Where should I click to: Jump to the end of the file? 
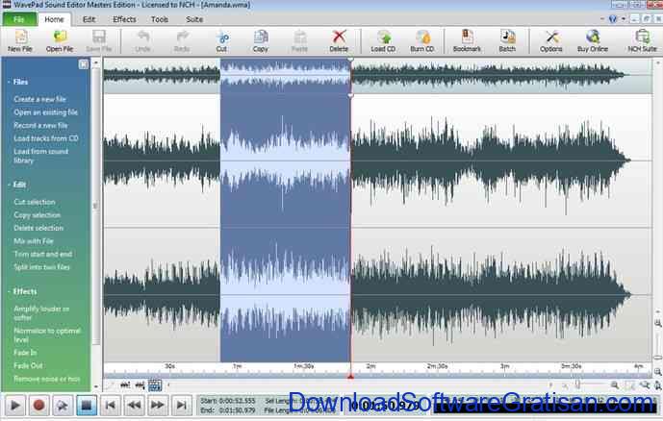[182, 406]
